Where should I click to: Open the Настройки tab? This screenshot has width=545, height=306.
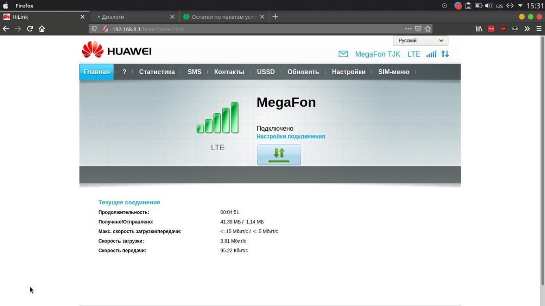349,72
